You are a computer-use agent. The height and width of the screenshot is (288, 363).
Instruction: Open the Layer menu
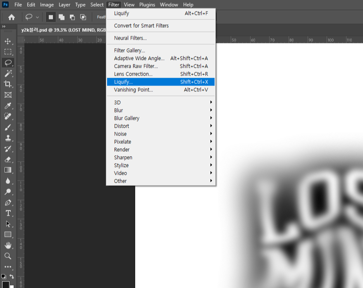64,5
